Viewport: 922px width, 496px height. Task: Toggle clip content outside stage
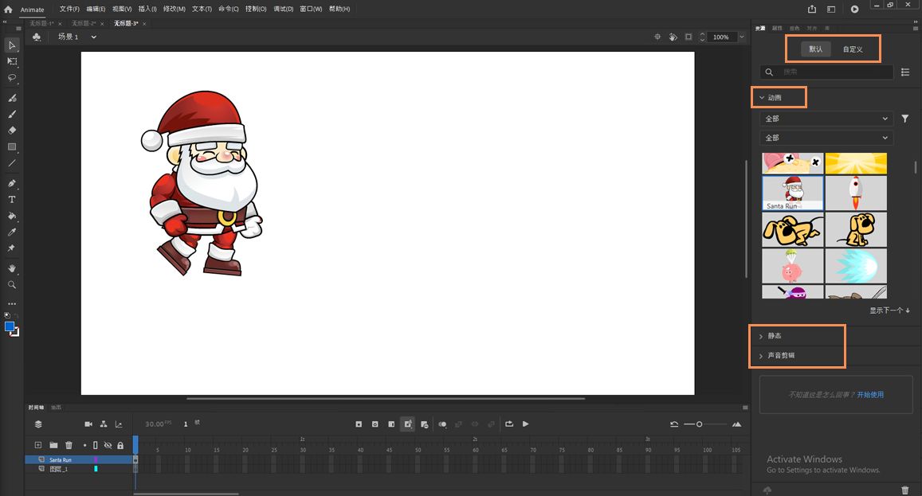coord(689,37)
